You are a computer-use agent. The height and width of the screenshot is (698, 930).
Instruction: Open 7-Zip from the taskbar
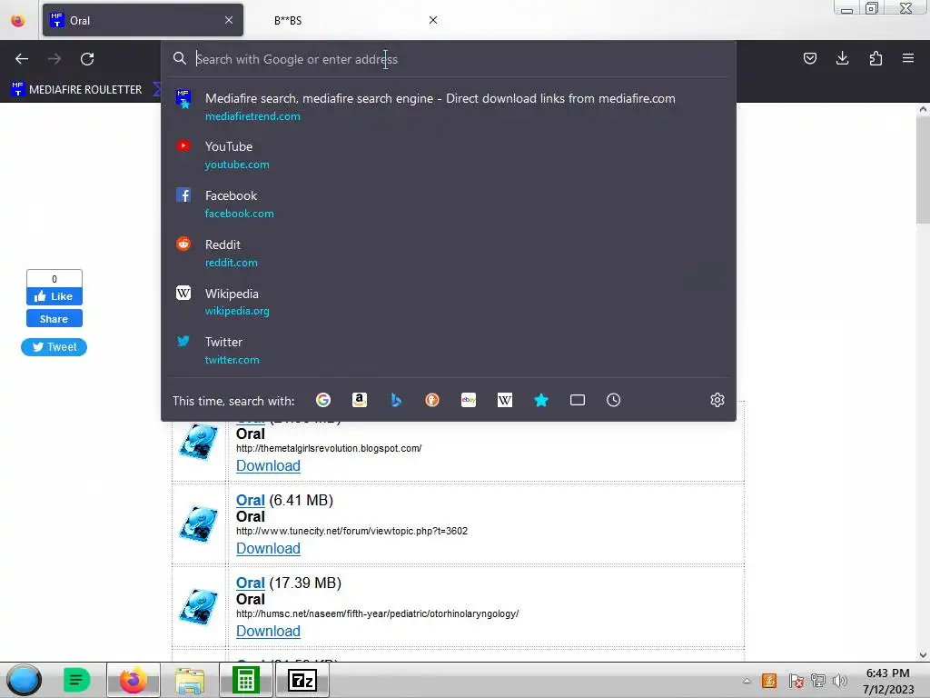point(302,680)
